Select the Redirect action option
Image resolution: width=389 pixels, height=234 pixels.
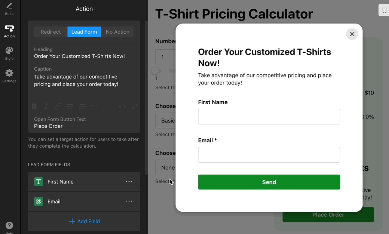(x=50, y=32)
